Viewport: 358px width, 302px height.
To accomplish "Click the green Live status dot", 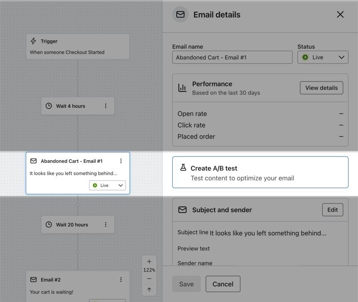I will click(x=306, y=57).
